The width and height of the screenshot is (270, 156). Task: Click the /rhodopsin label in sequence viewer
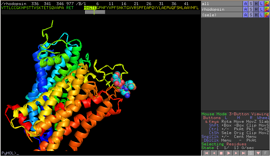[13, 4]
